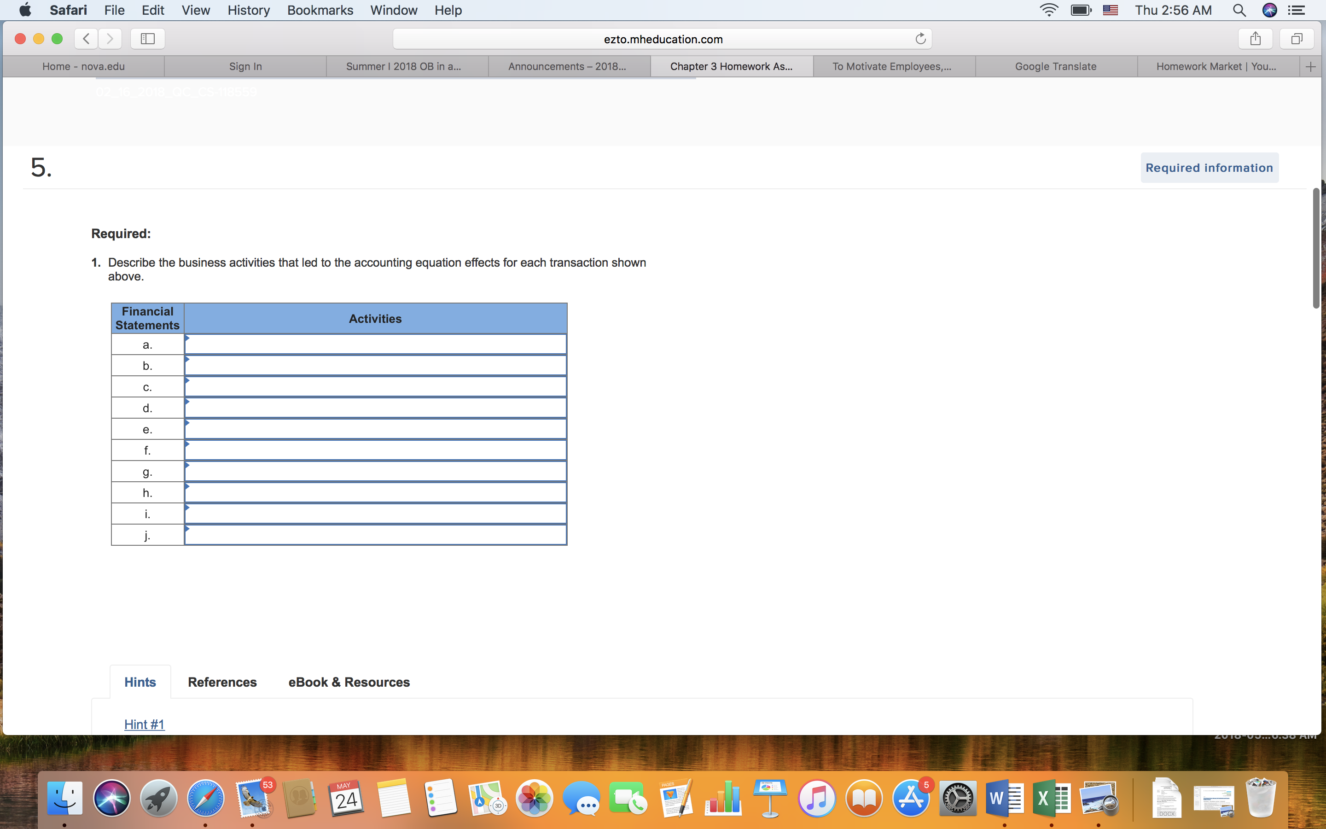Open Mail with 53 unread badge

(x=253, y=798)
